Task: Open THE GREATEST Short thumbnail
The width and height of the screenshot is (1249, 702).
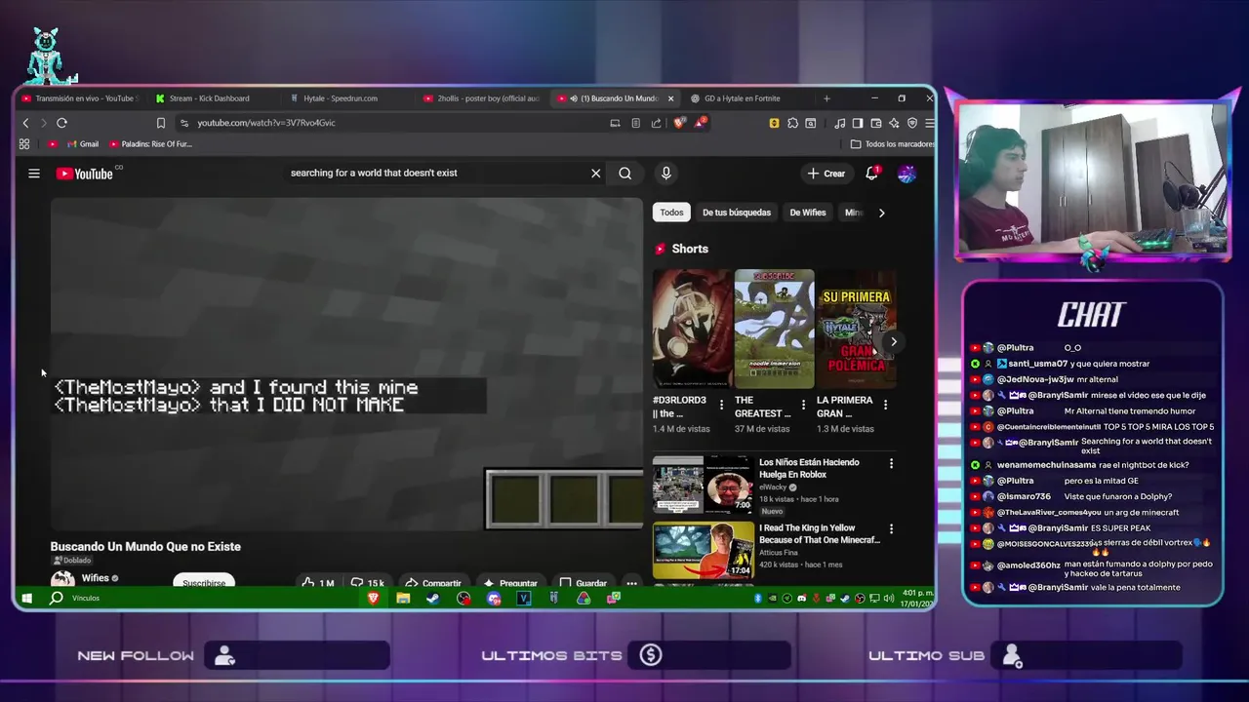Action: coord(774,329)
